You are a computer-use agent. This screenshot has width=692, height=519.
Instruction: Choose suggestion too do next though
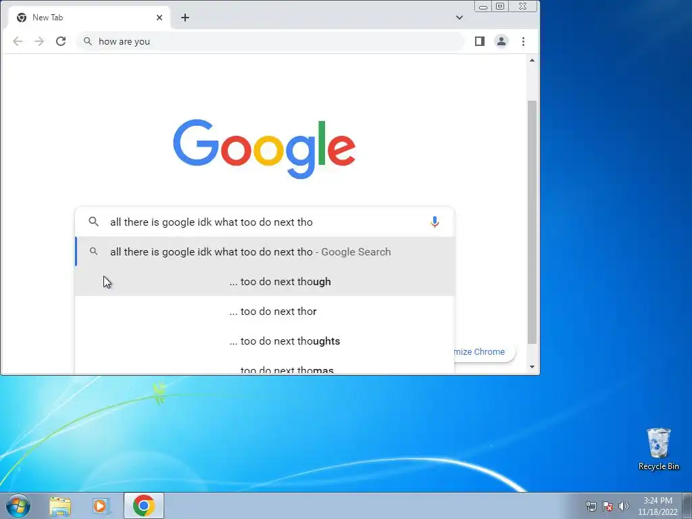(265, 282)
